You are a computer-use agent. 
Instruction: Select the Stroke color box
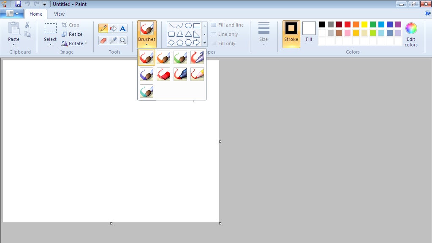(x=291, y=32)
